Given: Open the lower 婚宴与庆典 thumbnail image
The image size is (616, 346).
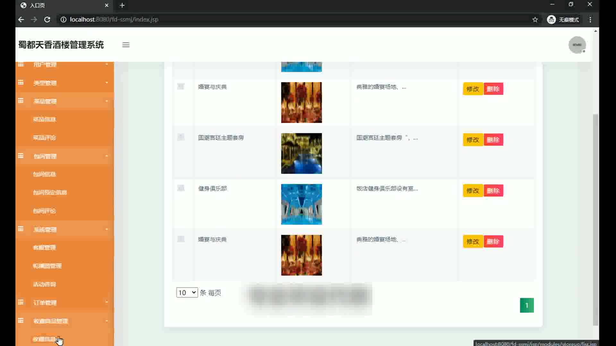Looking at the screenshot, I should point(301,255).
